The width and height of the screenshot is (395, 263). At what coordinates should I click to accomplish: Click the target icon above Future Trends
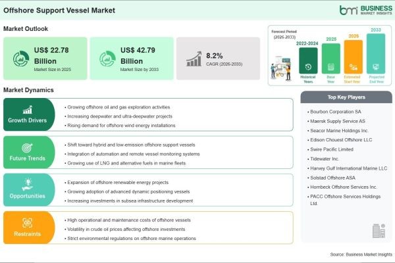[x=27, y=148]
